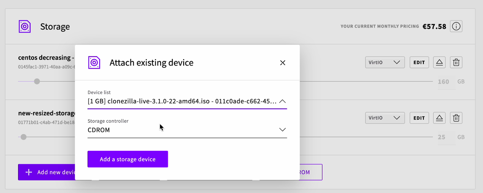Delete the new-resized-storage device

pos(456,118)
